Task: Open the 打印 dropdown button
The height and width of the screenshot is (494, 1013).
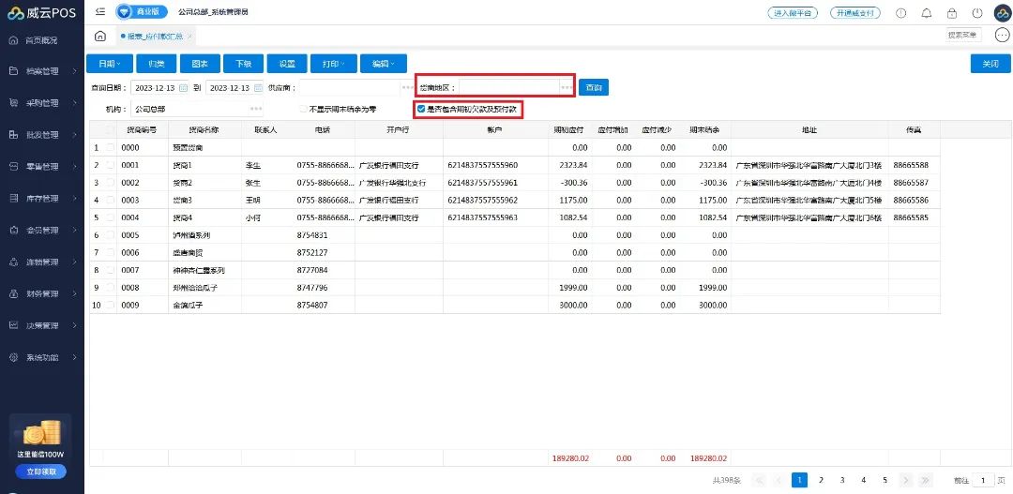Action: (332, 64)
